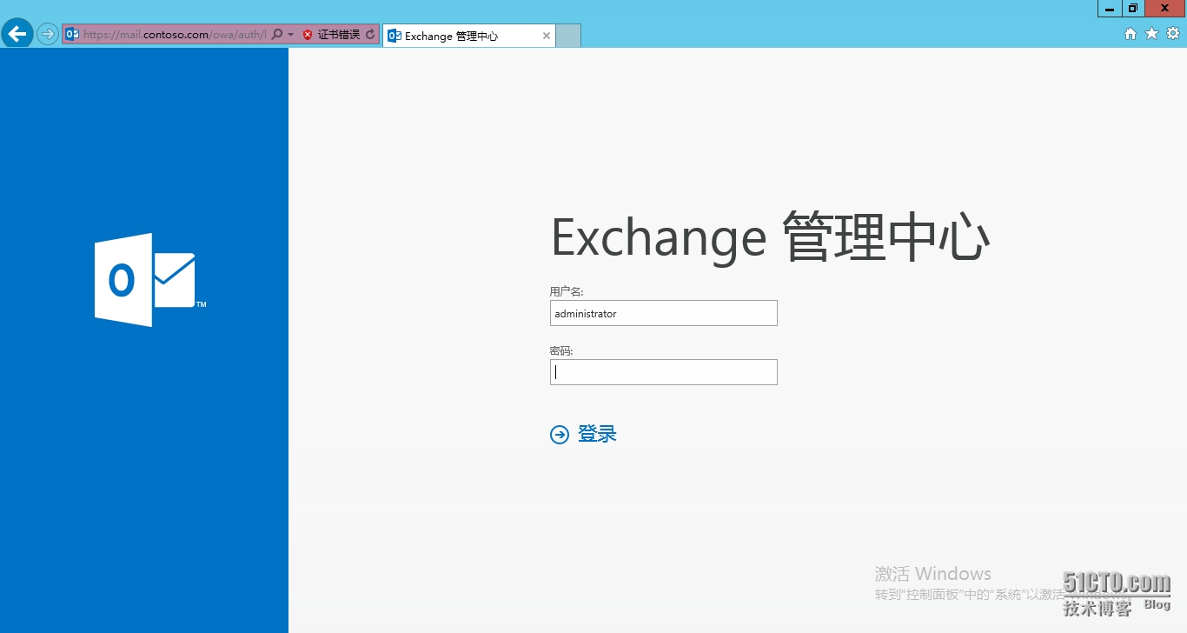Viewport: 1187px width, 633px height.
Task: Click inside the 密码 password field
Action: coord(663,372)
